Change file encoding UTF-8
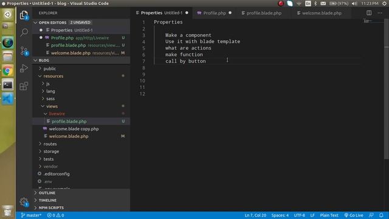Image resolution: width=389 pixels, height=219 pixels. pos(300,215)
